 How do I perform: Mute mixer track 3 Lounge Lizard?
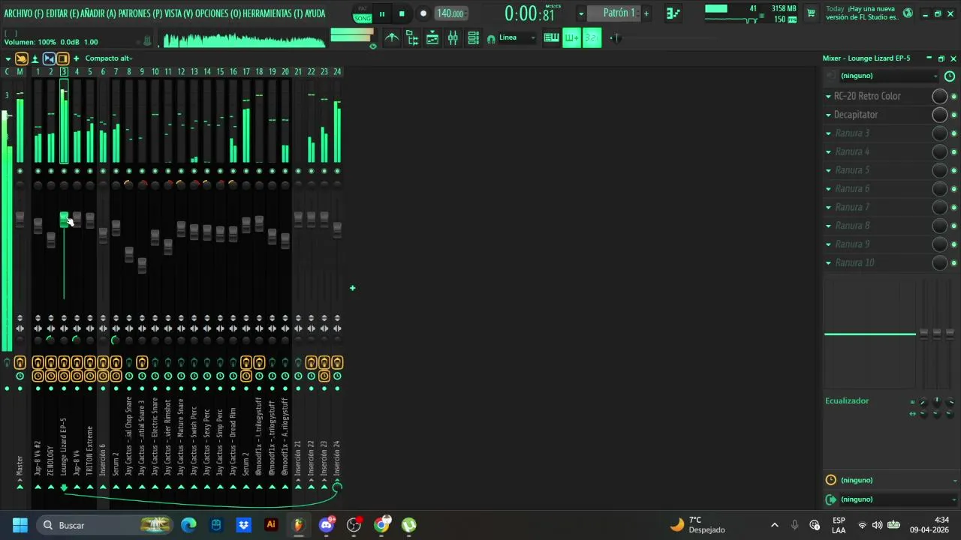64,171
